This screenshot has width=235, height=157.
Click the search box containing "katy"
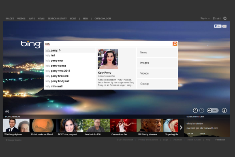pyautogui.click(x=109, y=44)
